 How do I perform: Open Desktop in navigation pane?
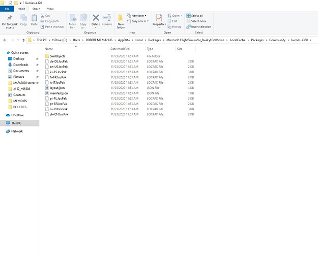[x=19, y=59]
